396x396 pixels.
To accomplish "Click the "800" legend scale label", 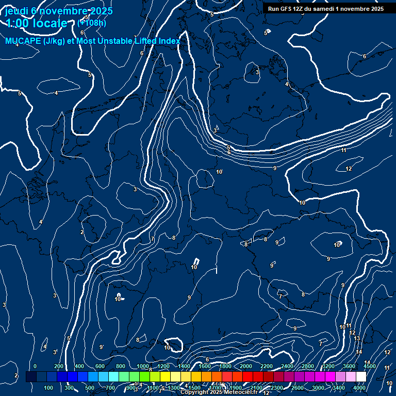I will point(121,366).
